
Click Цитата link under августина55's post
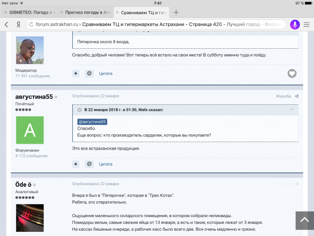[106, 164]
